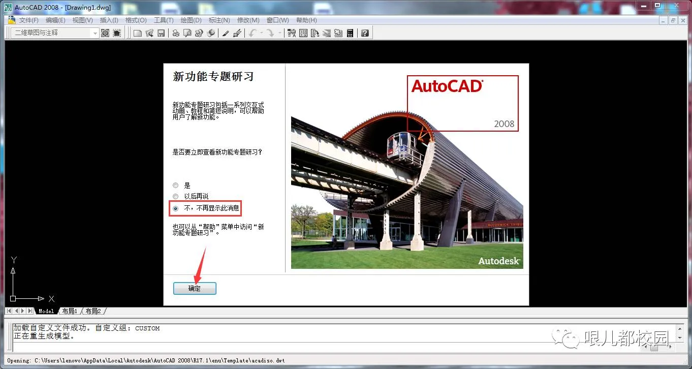Restore down the Drawing1.dwg document window
This screenshot has height=369, width=692.
(x=673, y=20)
